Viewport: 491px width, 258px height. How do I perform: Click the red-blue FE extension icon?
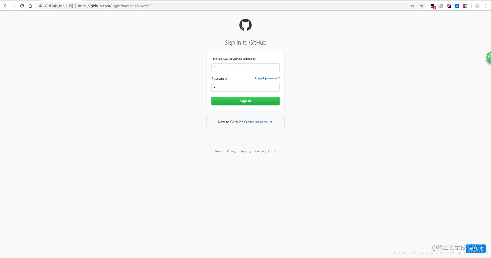[465, 6]
